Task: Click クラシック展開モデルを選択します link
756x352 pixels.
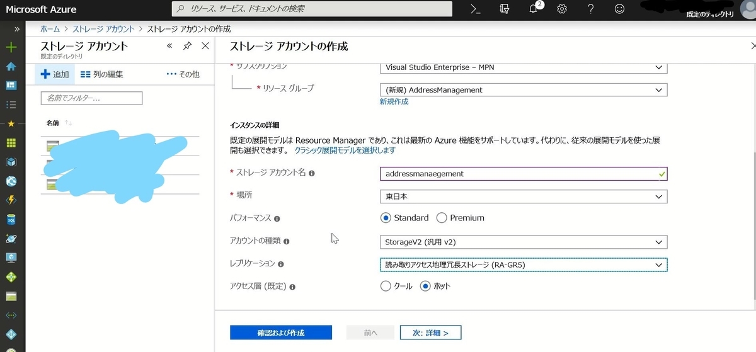Action: 345,150
